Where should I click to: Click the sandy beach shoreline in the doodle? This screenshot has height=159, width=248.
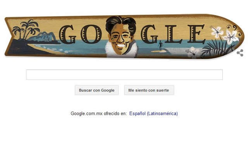pos(47,48)
